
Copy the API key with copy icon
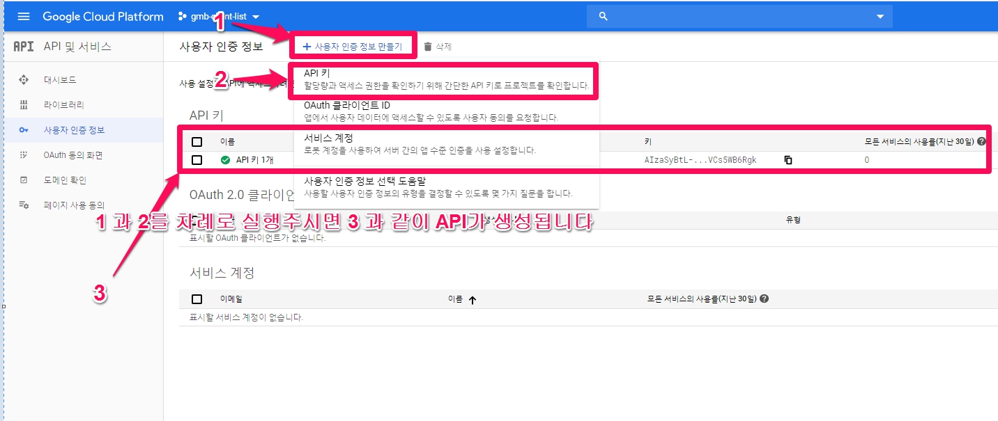(788, 160)
